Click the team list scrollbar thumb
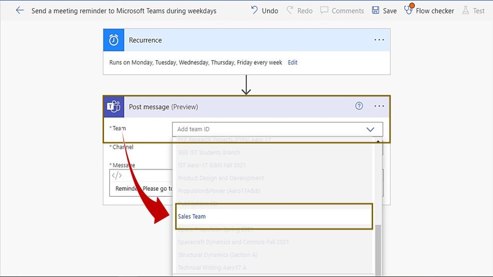Screen dimensions: 493x277 point(378,250)
